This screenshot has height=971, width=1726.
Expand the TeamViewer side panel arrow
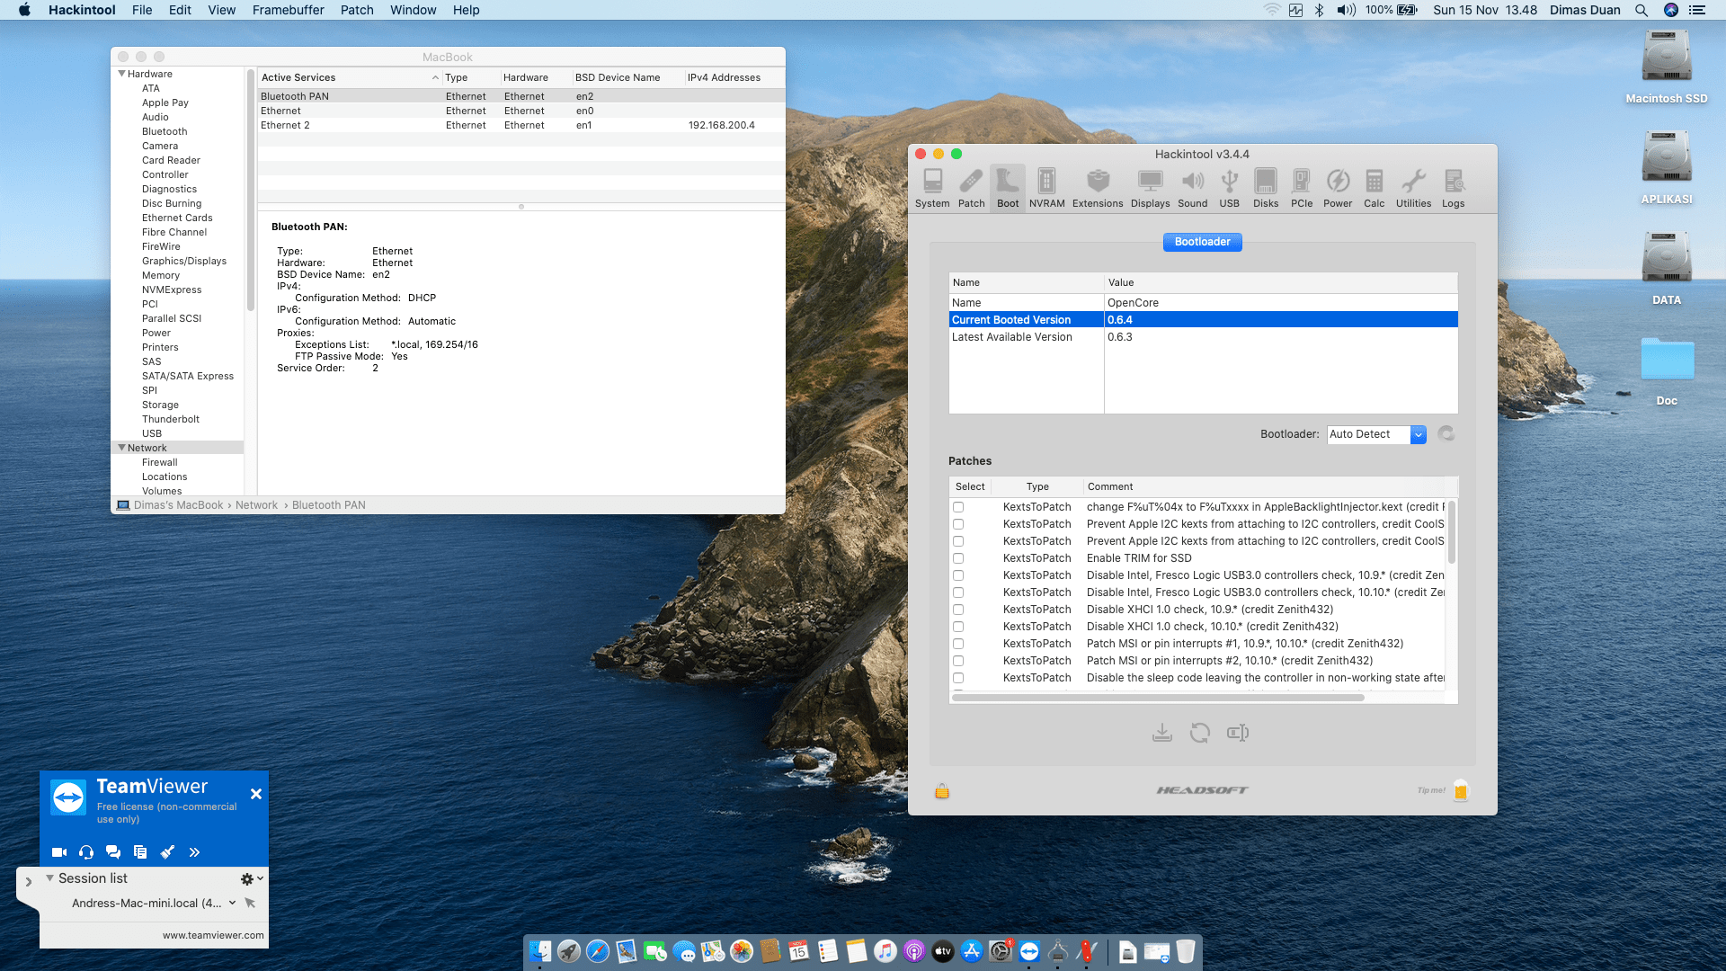pos(28,882)
